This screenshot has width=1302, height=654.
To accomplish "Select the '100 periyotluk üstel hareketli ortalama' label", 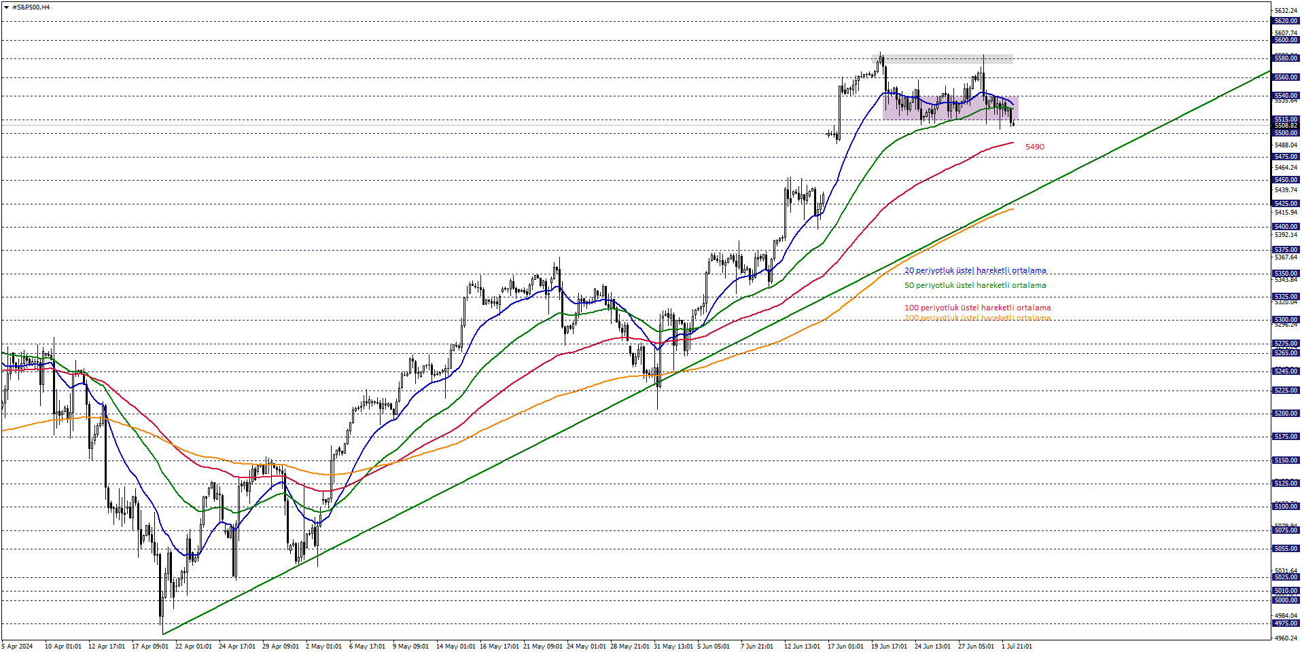I will 977,308.
